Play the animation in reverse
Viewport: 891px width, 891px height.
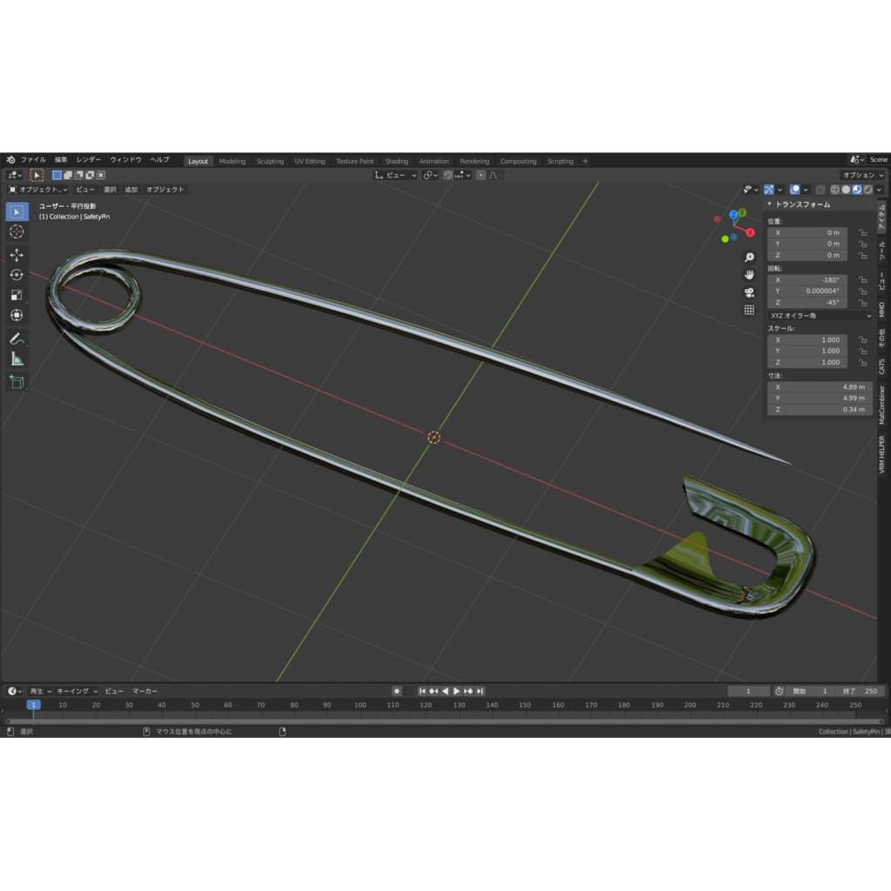click(x=445, y=692)
